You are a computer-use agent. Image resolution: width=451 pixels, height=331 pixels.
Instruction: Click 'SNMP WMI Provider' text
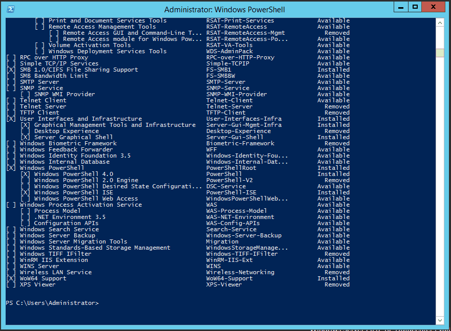pyautogui.click(x=65, y=94)
